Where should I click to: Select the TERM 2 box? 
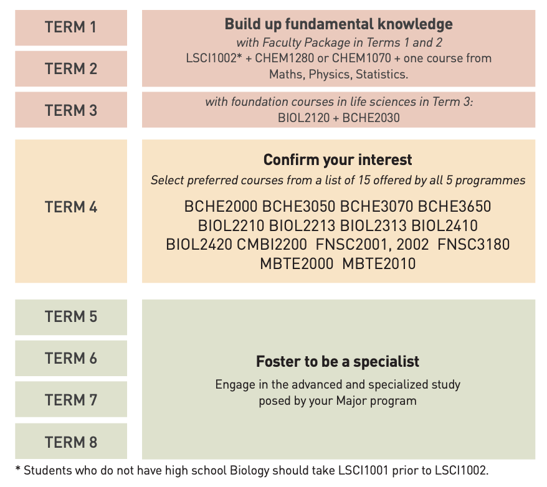click(71, 69)
